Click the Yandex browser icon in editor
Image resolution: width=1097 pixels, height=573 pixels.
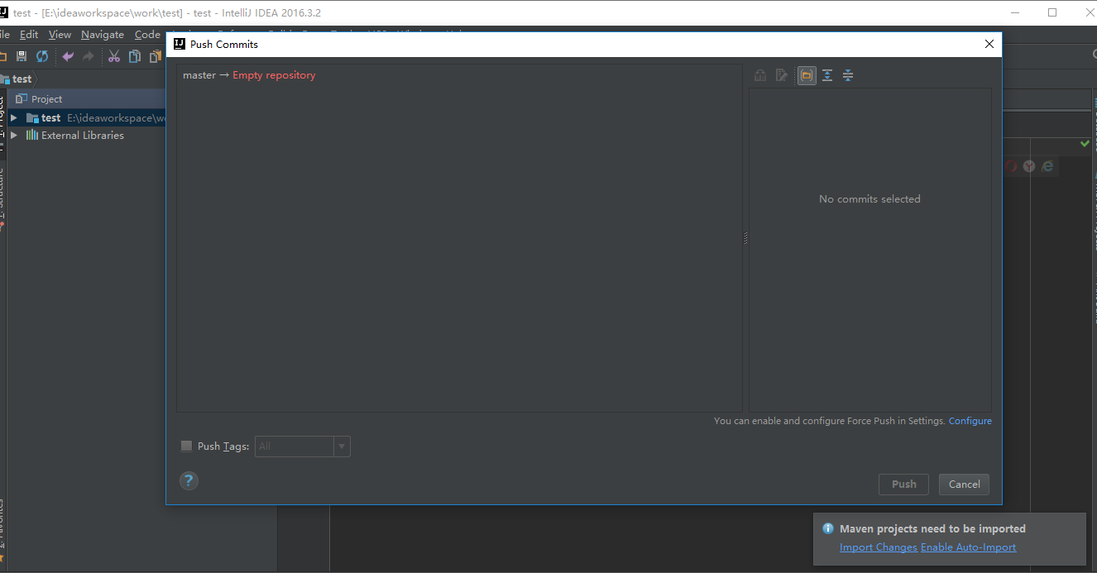[x=1028, y=166]
